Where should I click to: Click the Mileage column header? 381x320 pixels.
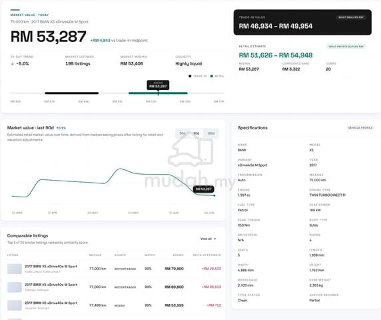[95, 255]
